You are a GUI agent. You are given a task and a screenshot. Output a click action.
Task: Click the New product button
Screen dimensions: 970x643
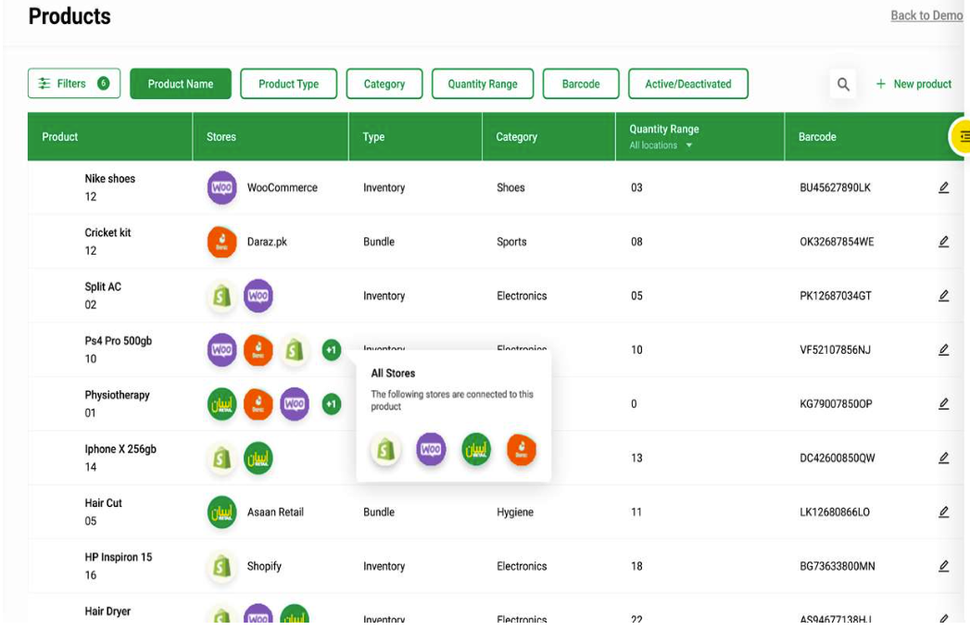point(913,83)
